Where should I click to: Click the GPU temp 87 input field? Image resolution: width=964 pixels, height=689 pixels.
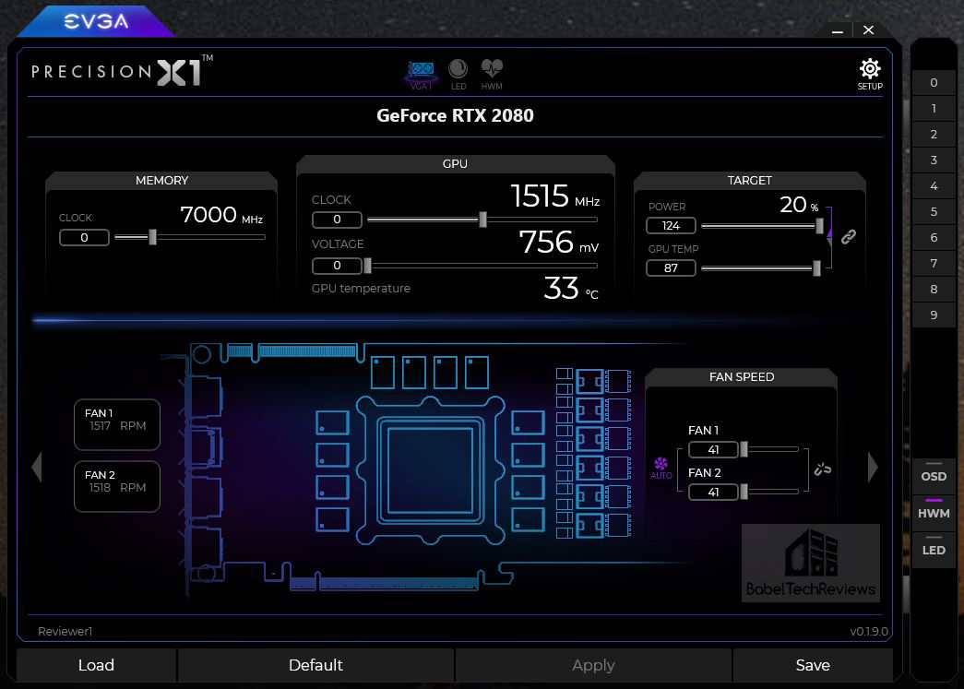[x=671, y=268]
